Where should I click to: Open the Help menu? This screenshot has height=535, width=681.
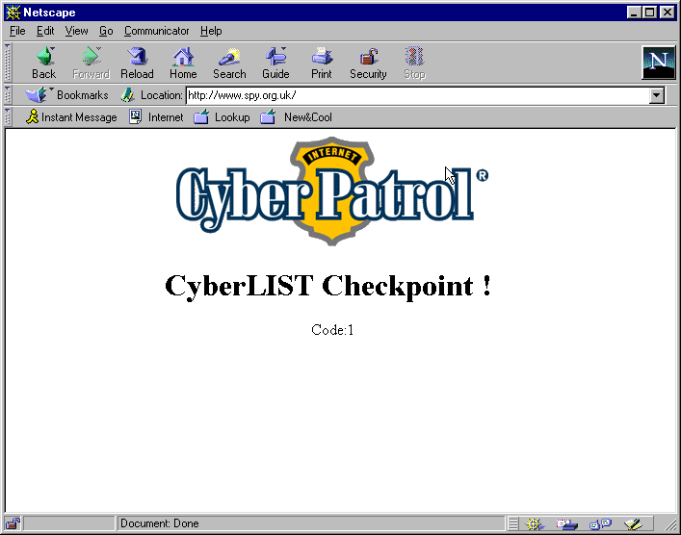[211, 31]
